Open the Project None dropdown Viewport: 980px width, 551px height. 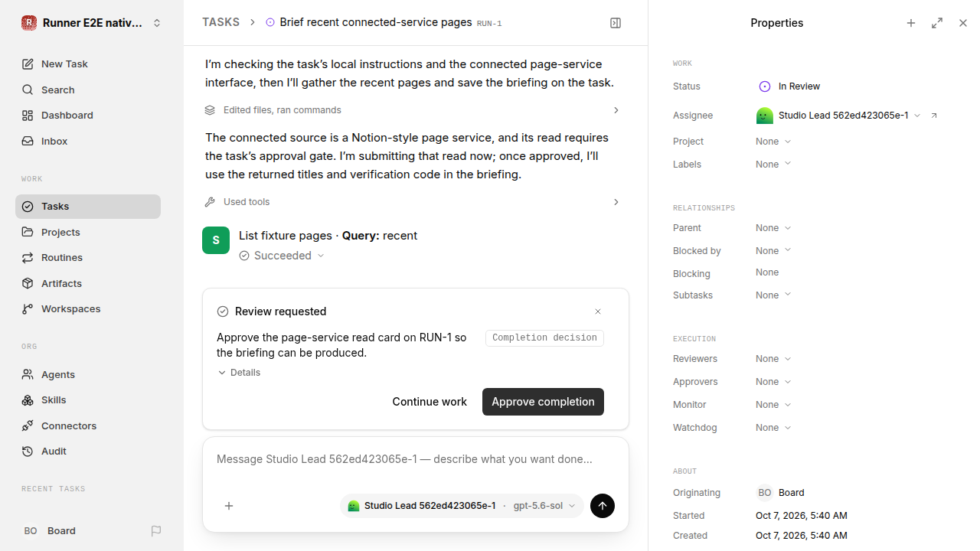(x=773, y=142)
